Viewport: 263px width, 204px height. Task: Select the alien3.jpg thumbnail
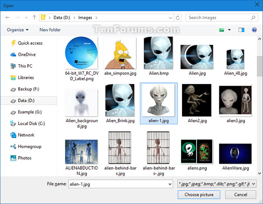coord(235,100)
